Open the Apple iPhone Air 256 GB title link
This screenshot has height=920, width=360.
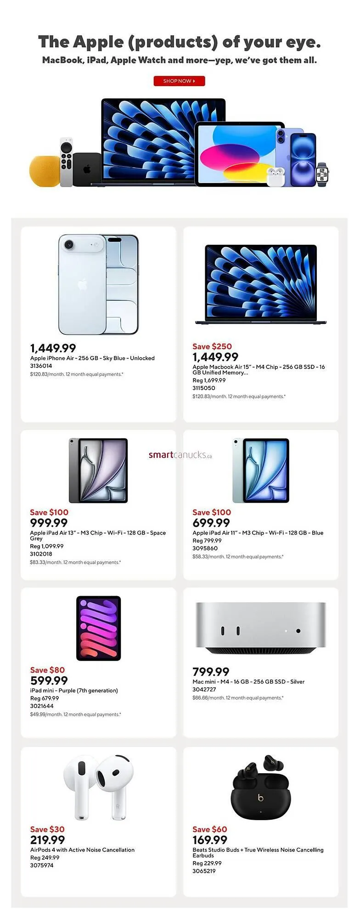[x=92, y=358]
